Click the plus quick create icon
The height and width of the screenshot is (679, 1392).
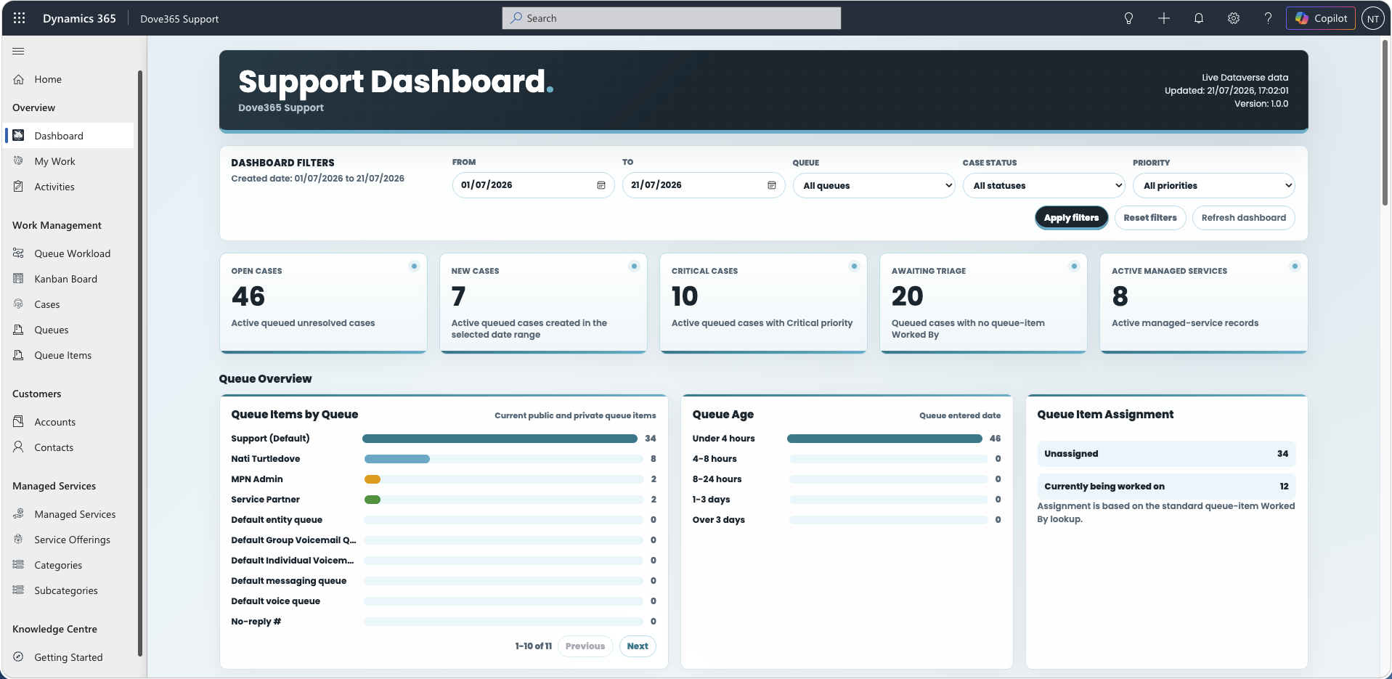point(1164,18)
